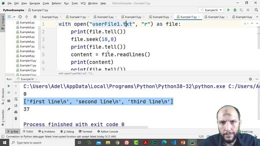Open project view selector dropdown
The width and height of the screenshot is (260, 146).
pyautogui.click(x=11, y=17)
